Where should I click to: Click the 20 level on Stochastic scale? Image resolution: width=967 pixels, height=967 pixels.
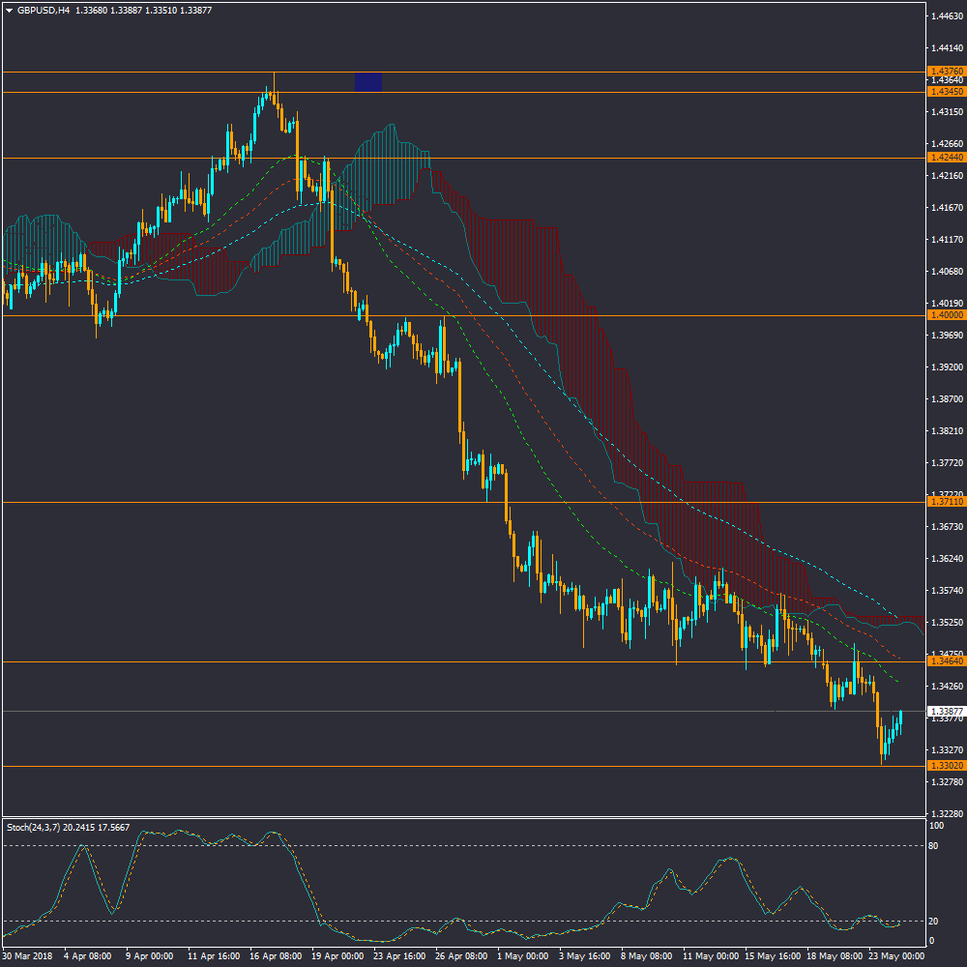pos(935,921)
